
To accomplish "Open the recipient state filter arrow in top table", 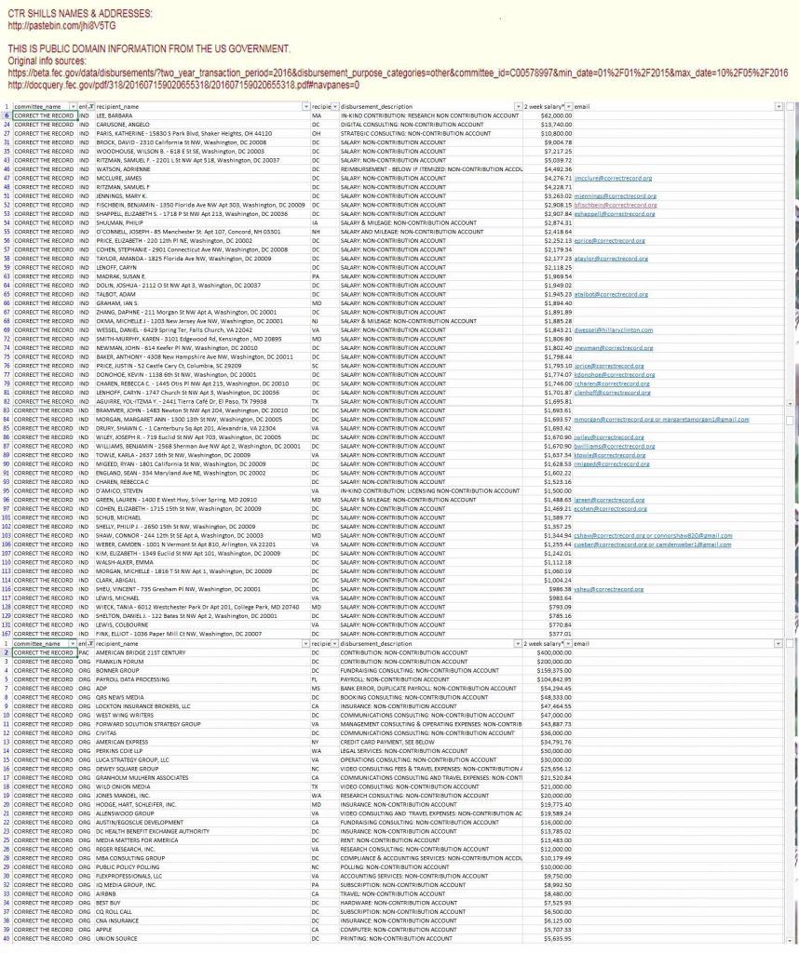I will [x=335, y=107].
